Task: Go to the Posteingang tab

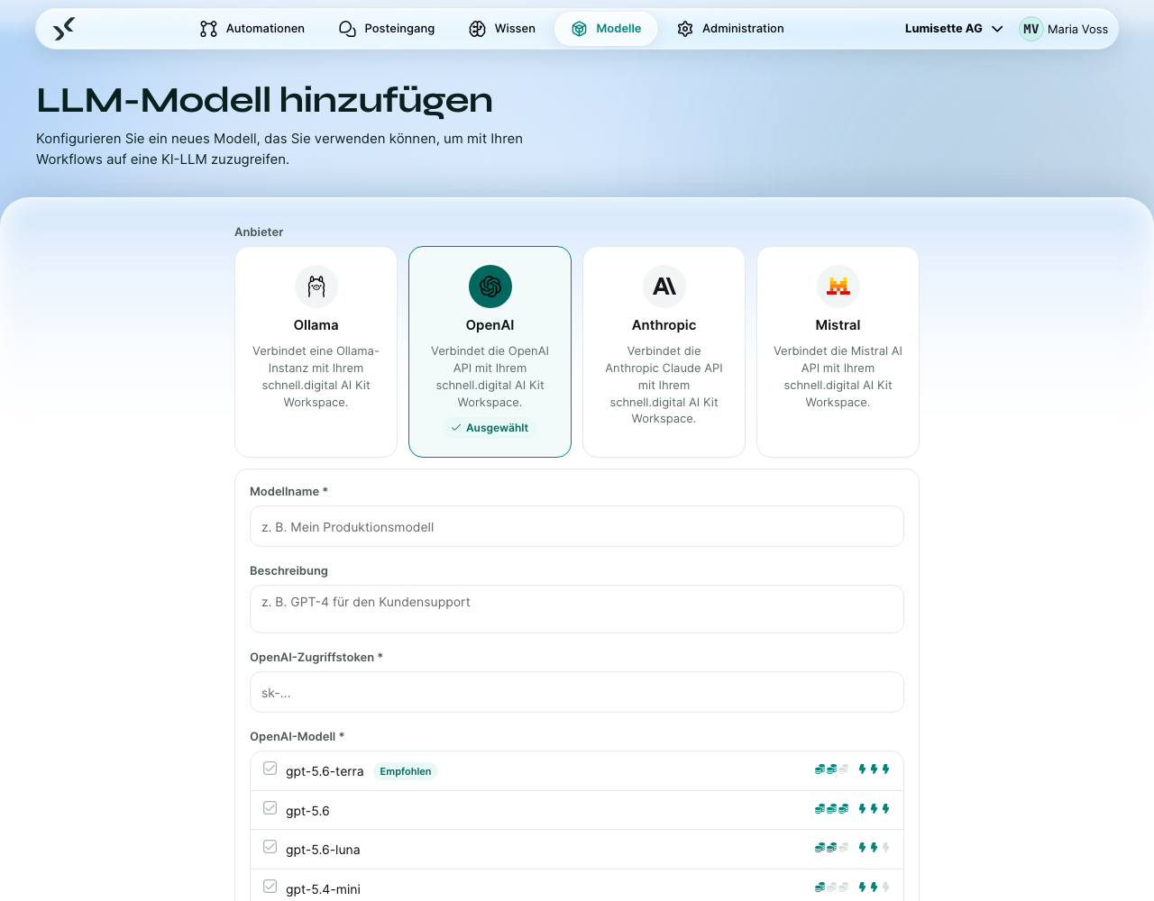Action: click(x=387, y=29)
